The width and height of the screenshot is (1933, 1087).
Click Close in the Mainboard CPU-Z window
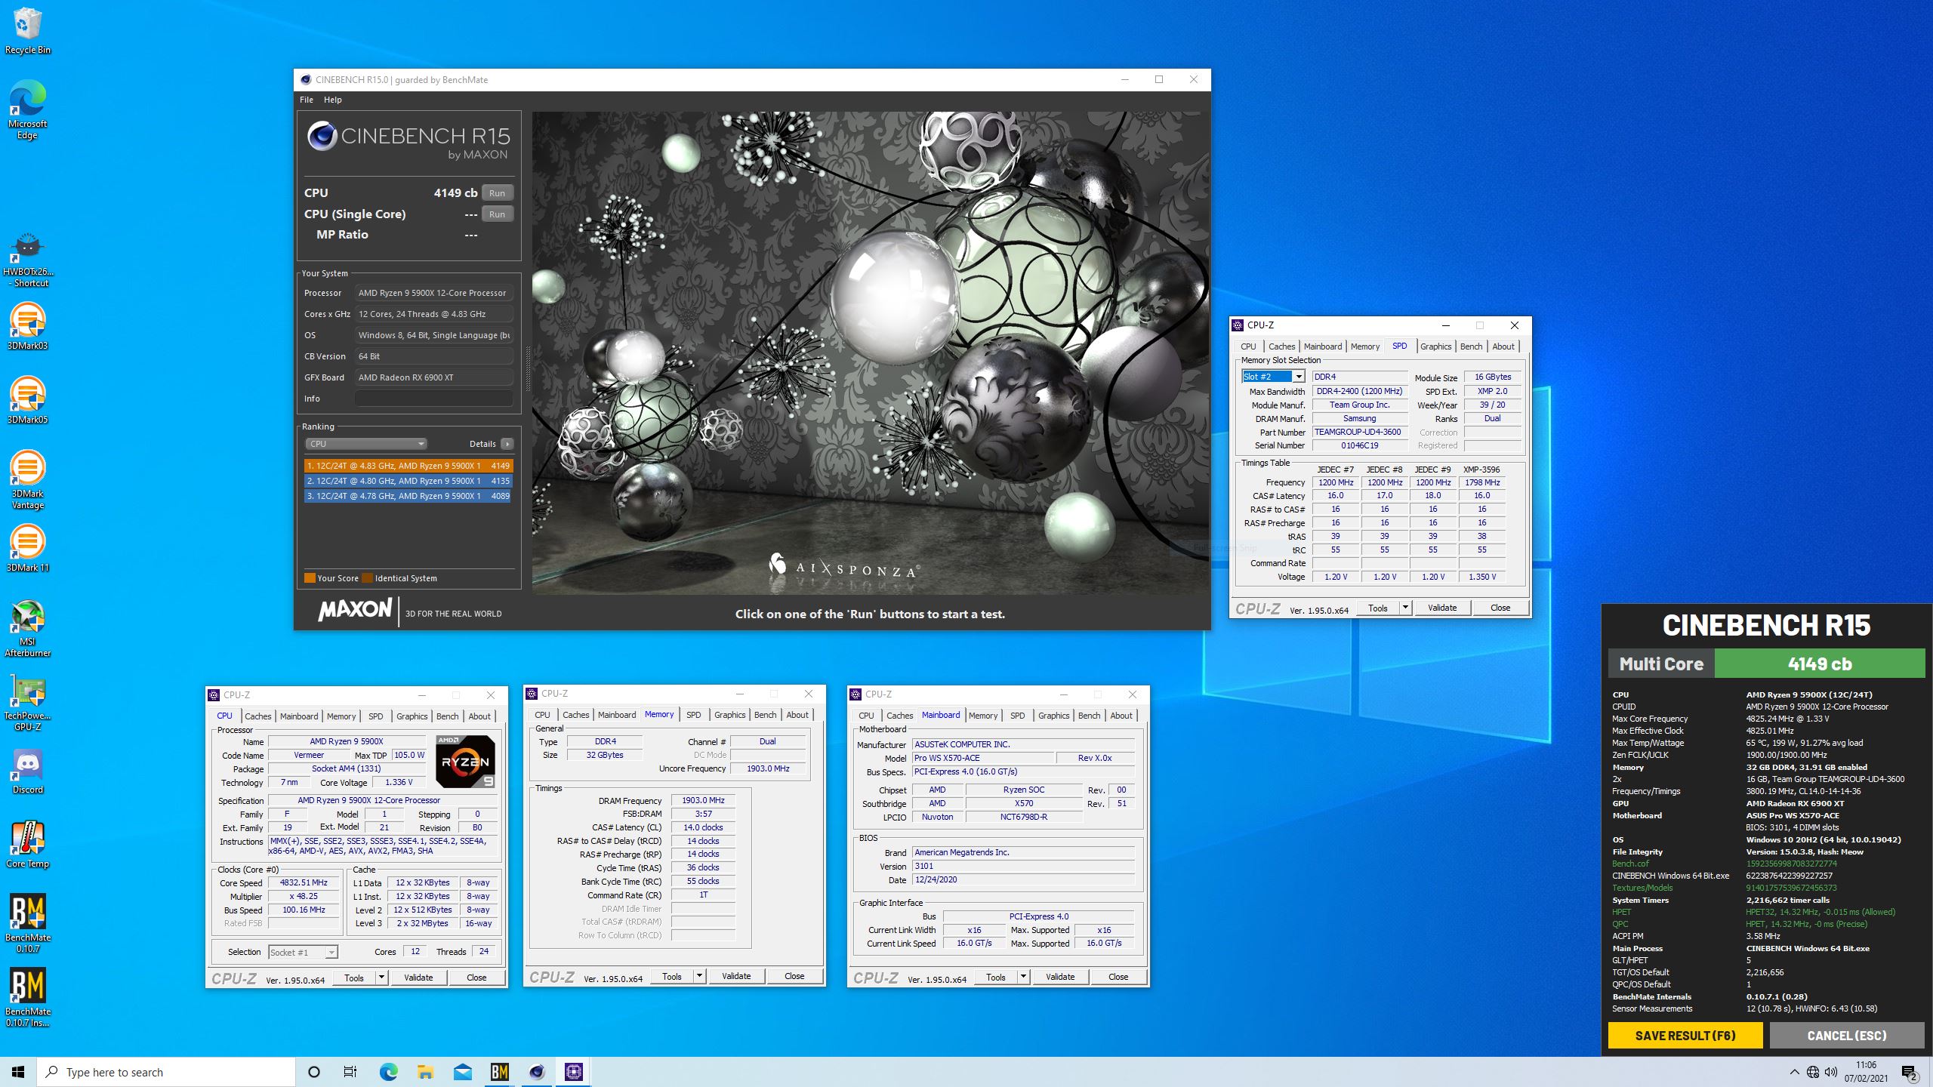[x=1118, y=977]
